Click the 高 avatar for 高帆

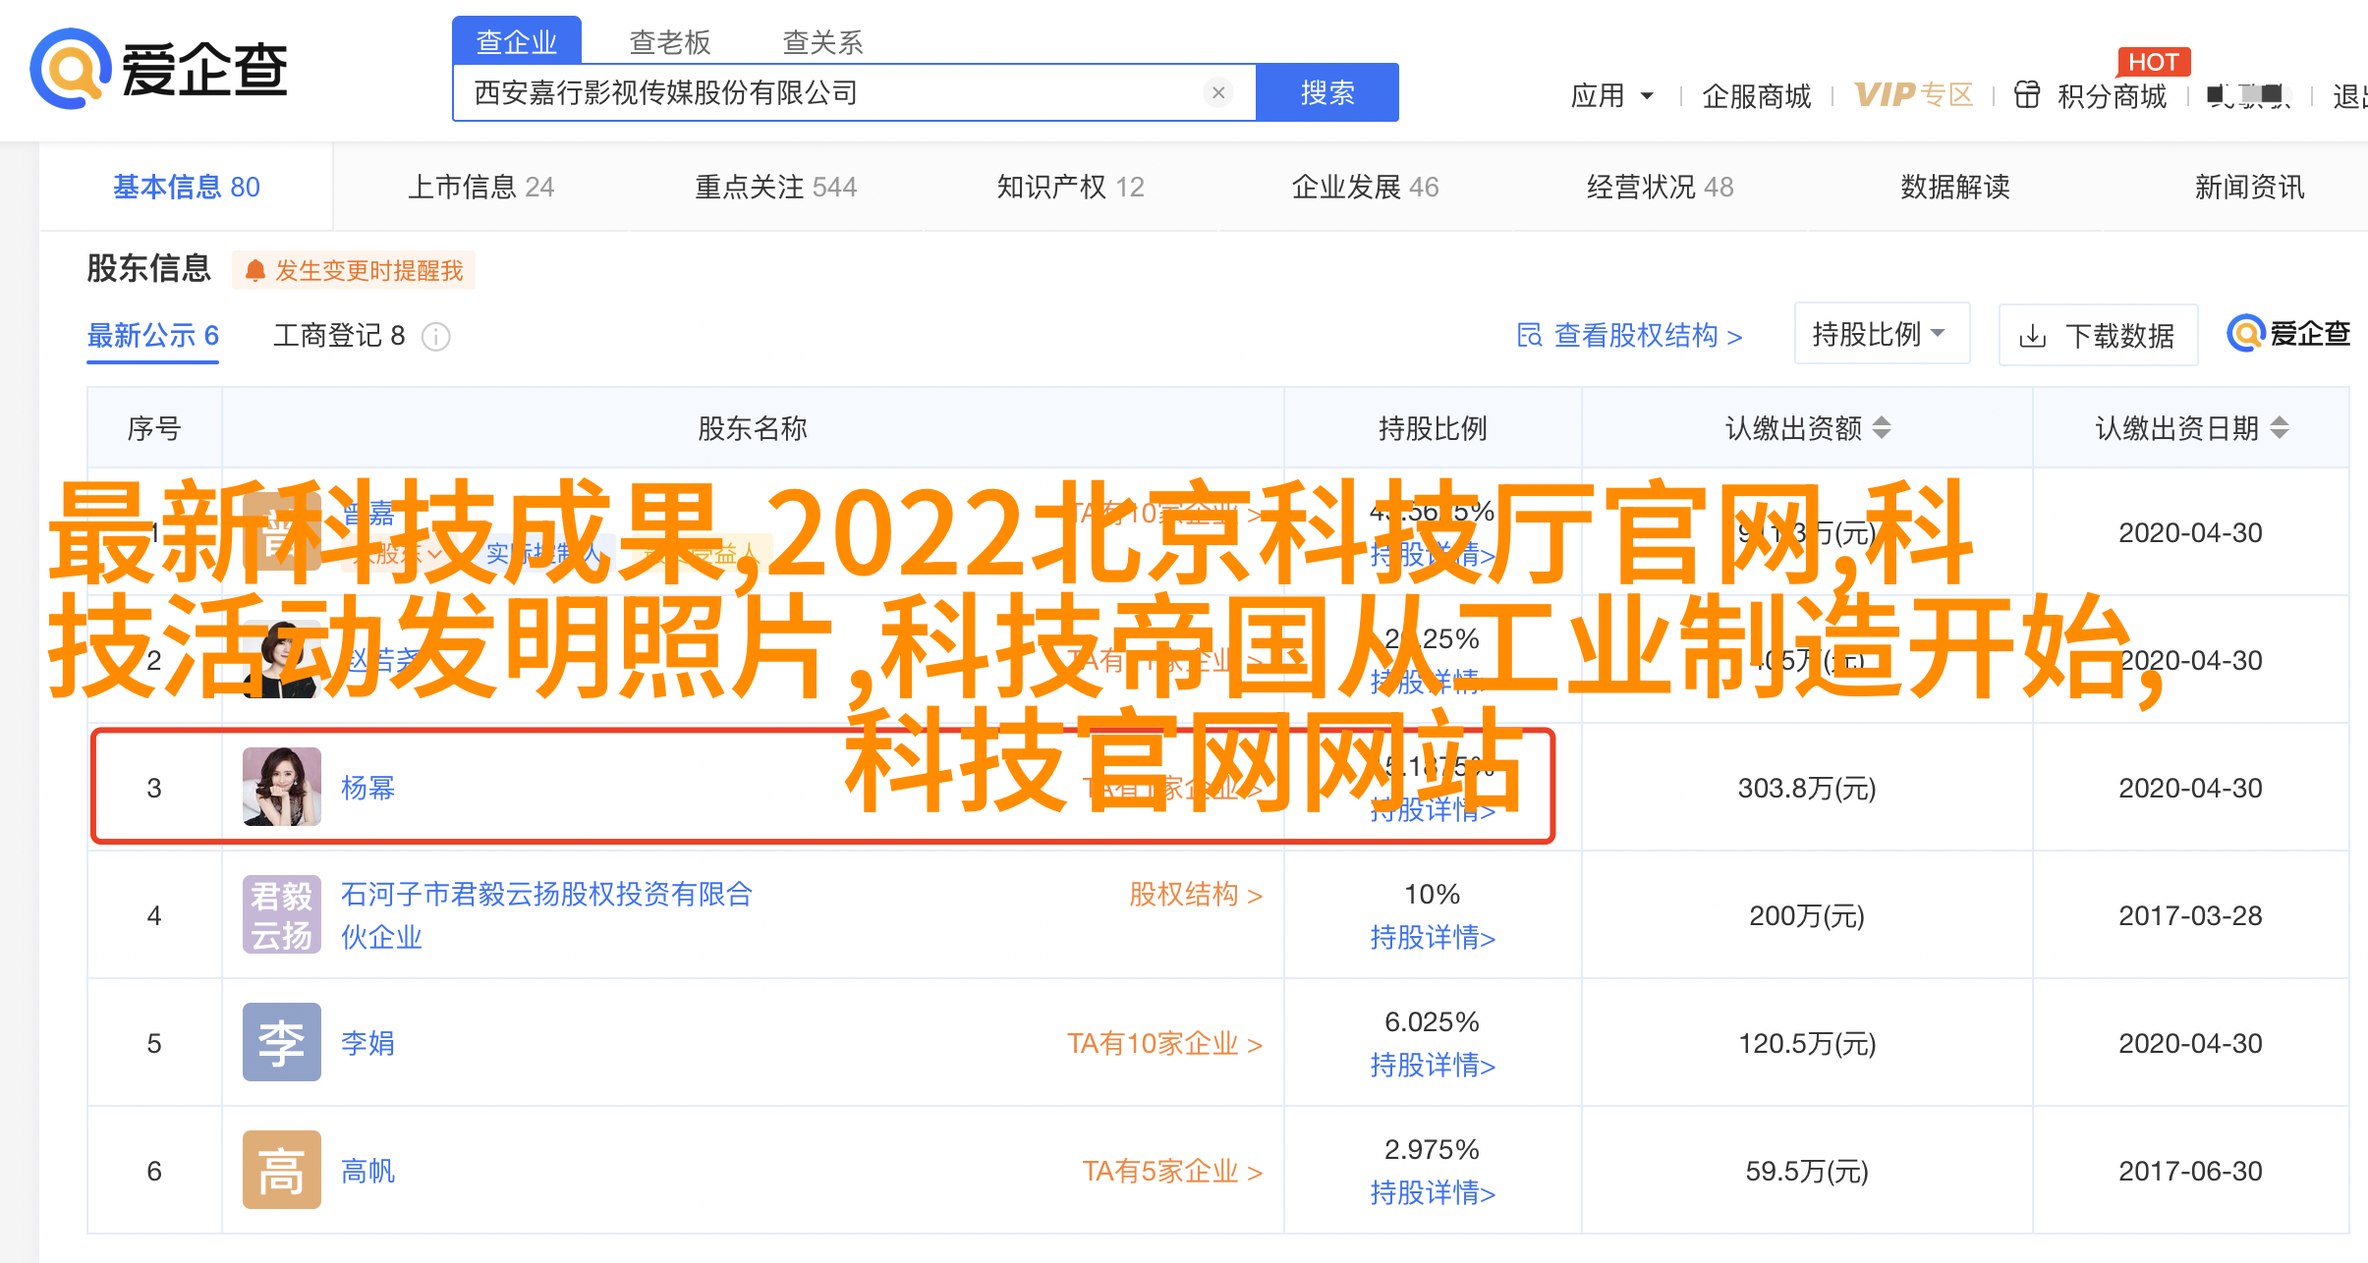coord(282,1170)
